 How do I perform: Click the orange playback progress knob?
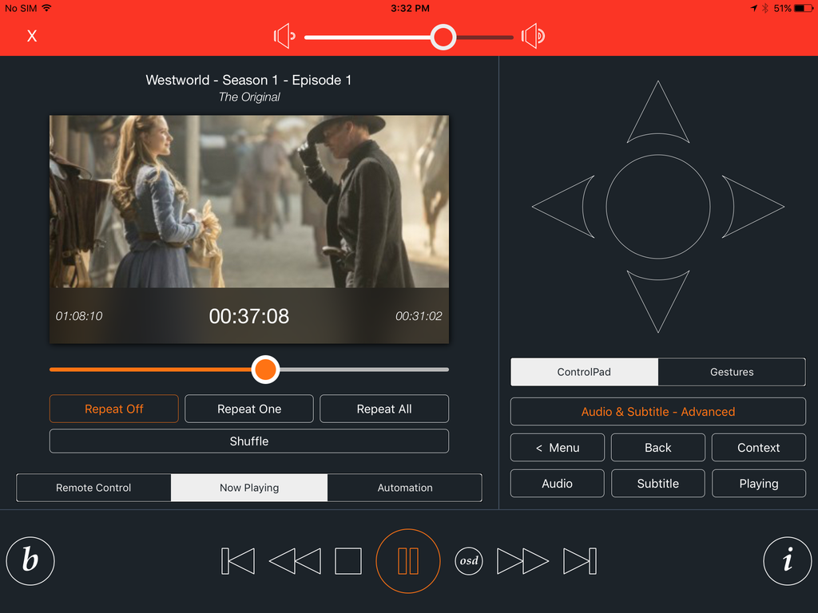[x=265, y=370]
